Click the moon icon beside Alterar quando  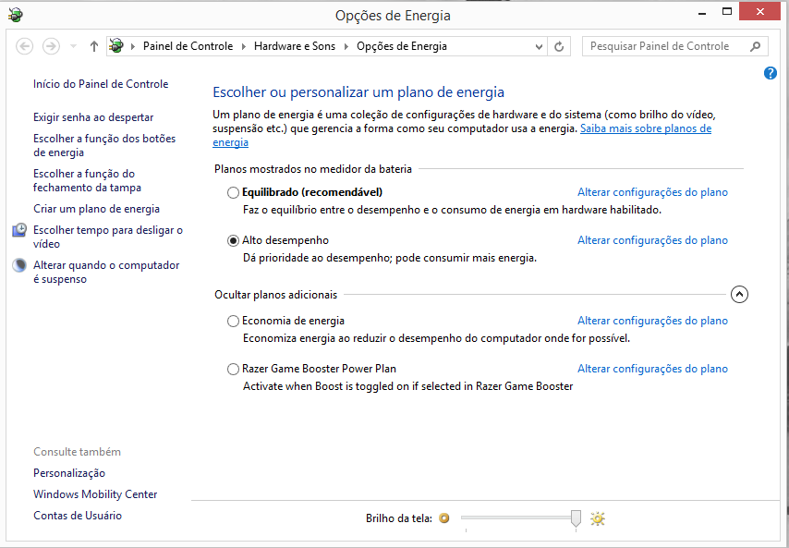coord(19,265)
